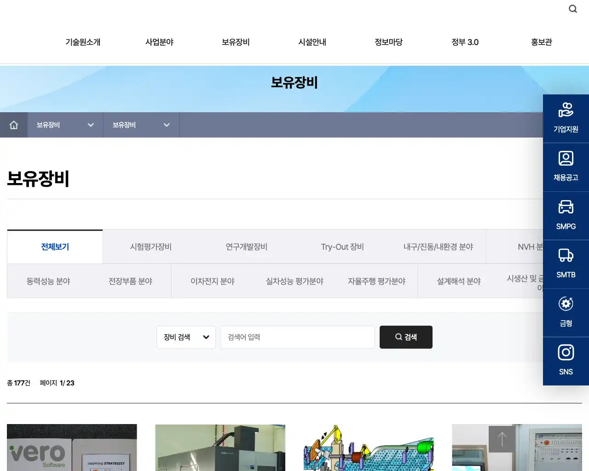Open the 장비 검색 search type dropdown
Image resolution: width=589 pixels, height=471 pixels.
pos(186,337)
